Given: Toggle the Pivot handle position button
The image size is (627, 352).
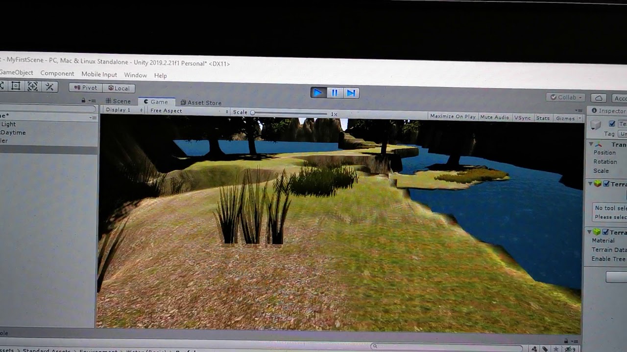Looking at the screenshot, I should coord(85,88).
